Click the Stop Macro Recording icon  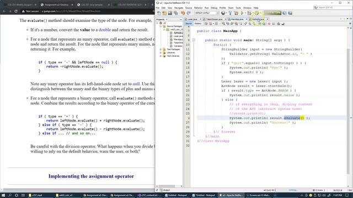click(274, 24)
